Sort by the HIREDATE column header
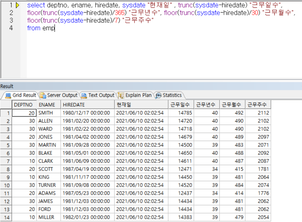 pos(88,105)
